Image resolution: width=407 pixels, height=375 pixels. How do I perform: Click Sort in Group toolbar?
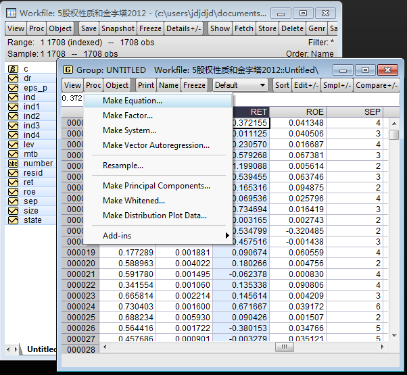click(x=282, y=85)
